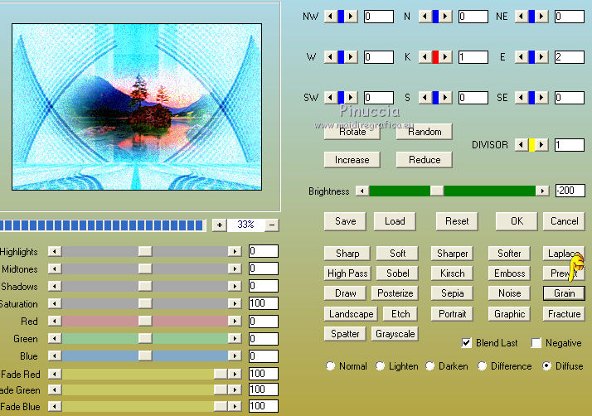Viewport: 592px width, 416px height.
Task: Apply the Grayscale preset
Action: click(x=395, y=334)
